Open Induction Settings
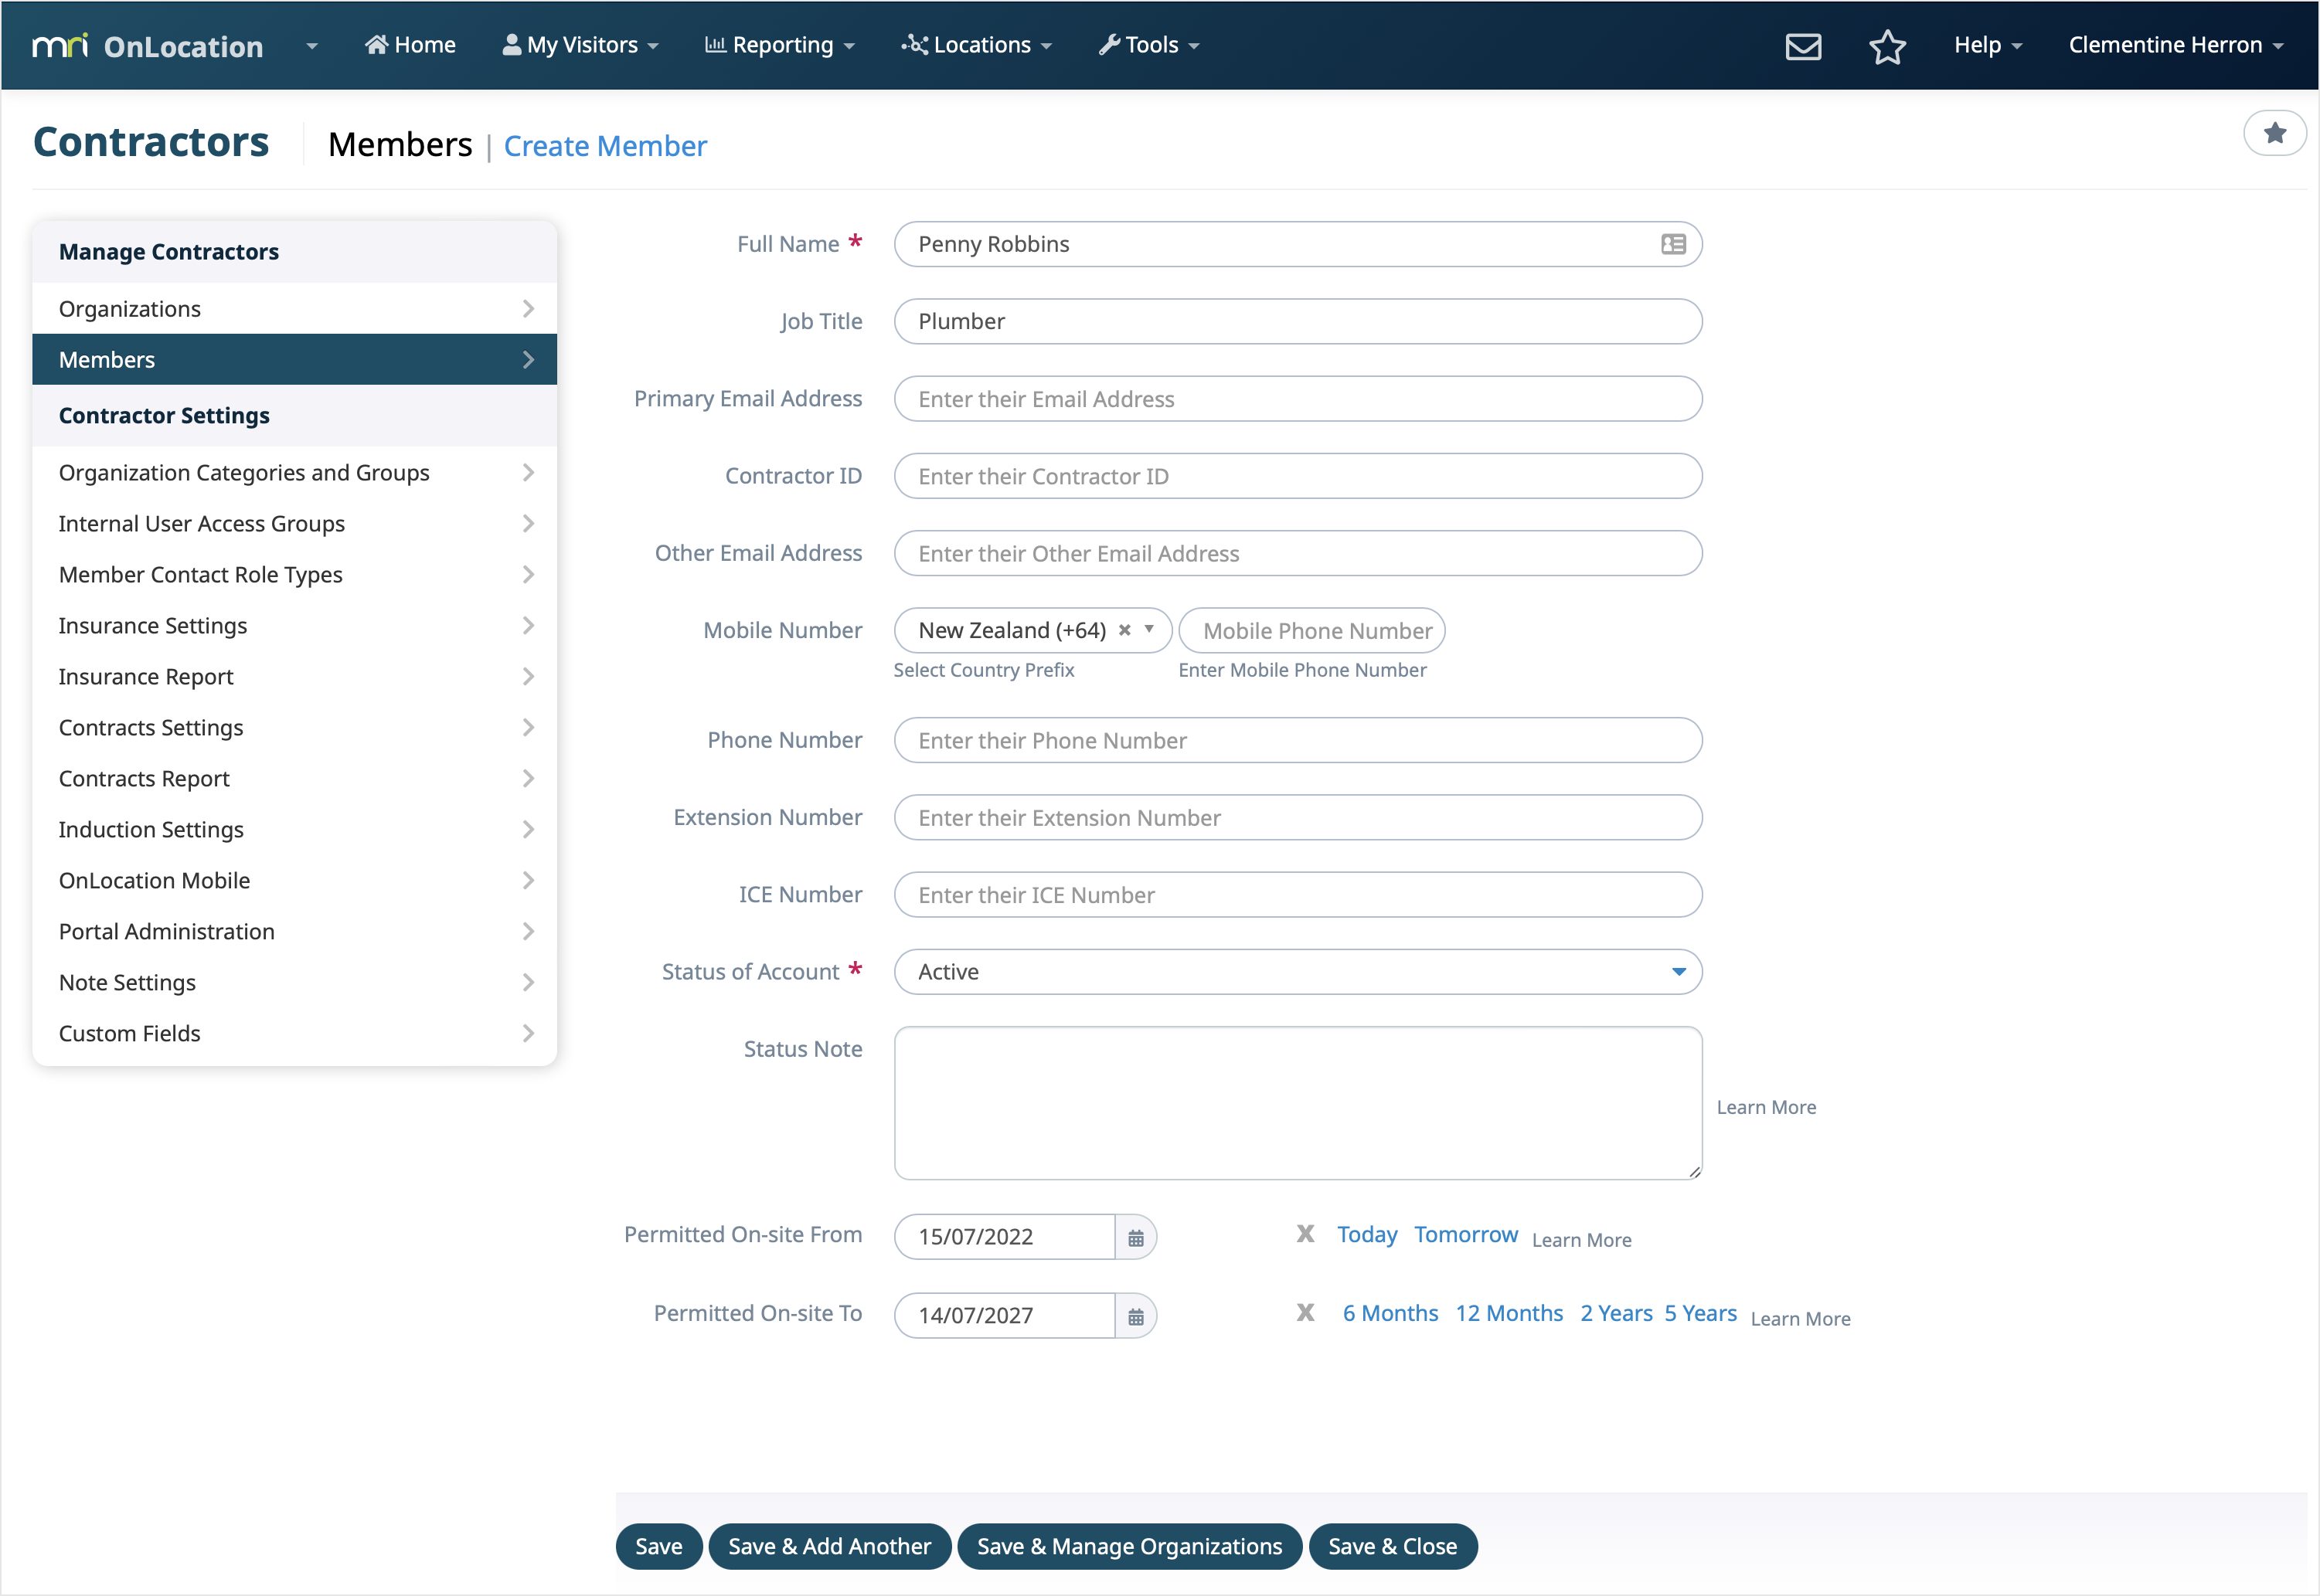Screen dimensions: 2320x1596 pos(294,830)
